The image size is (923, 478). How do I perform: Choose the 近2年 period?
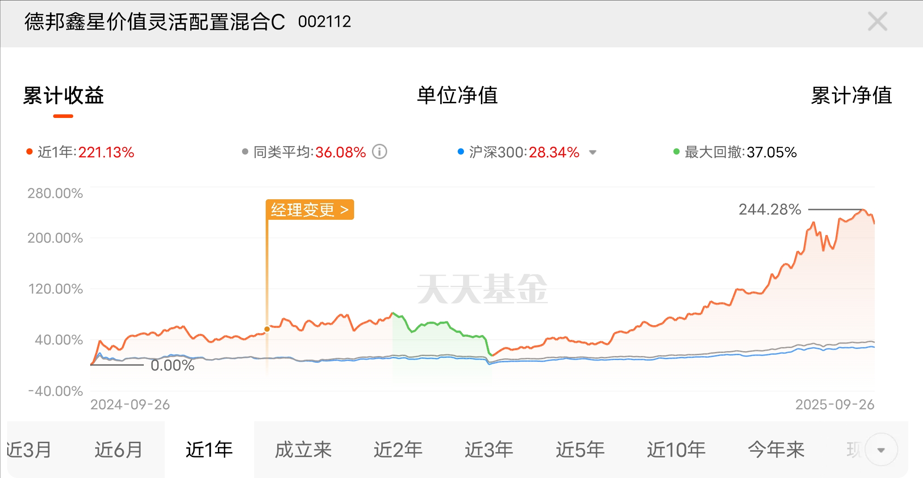[398, 449]
